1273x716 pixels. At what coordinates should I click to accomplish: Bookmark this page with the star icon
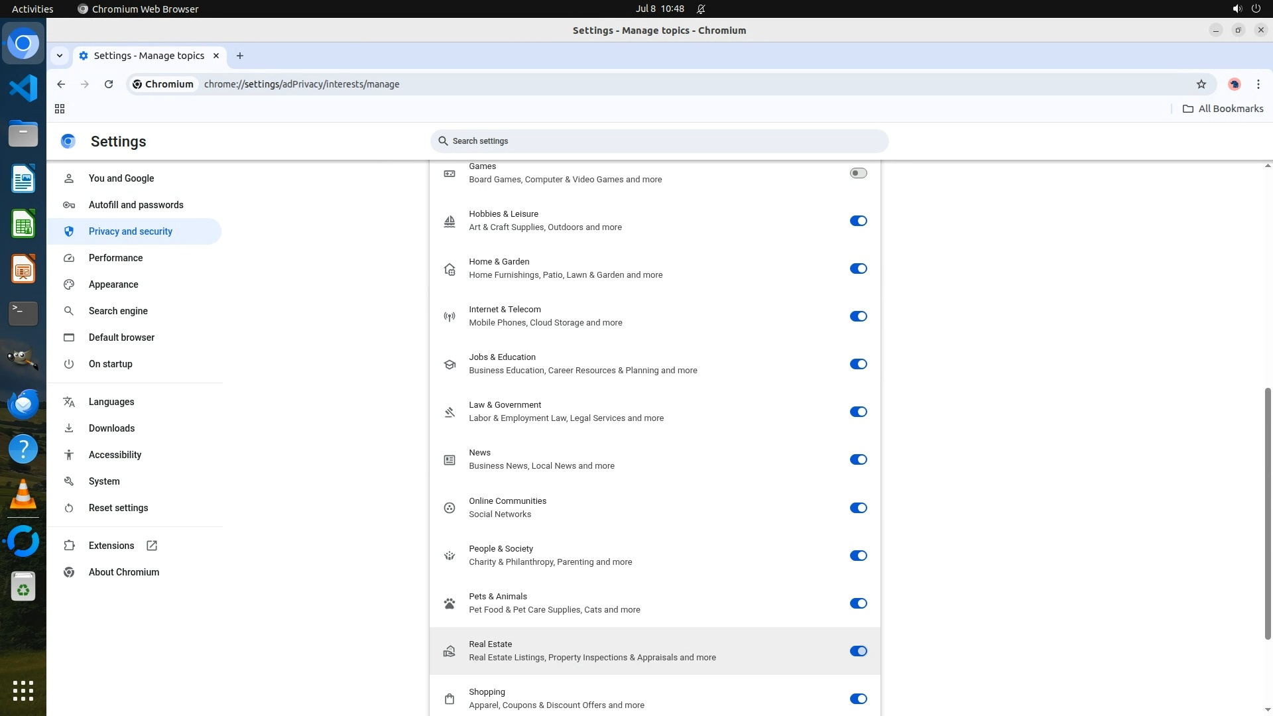(1201, 84)
